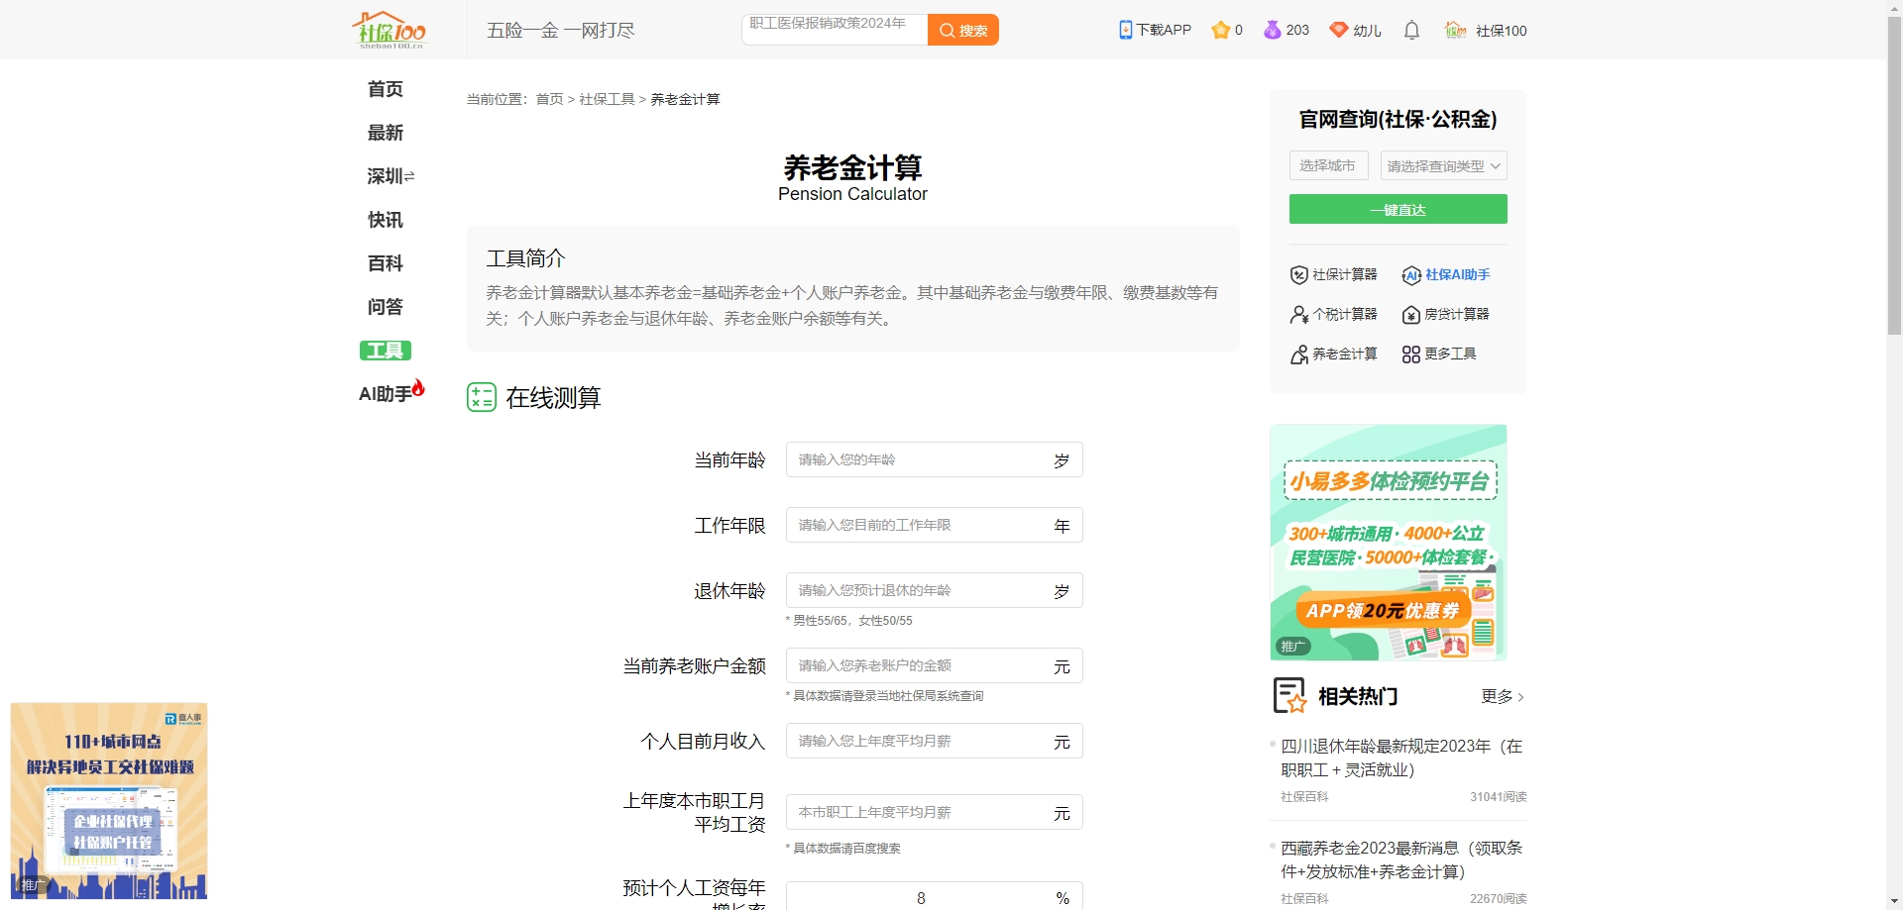Click the orange 搜索 search button
The width and height of the screenshot is (1903, 910).
point(962,30)
